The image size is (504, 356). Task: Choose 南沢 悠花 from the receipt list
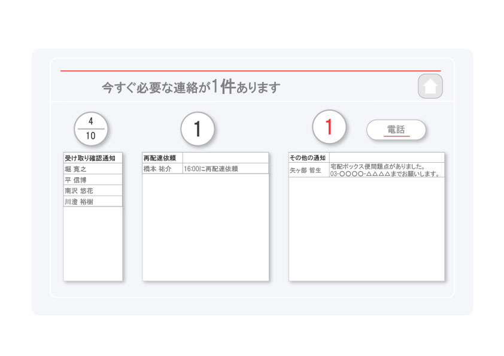[93, 191]
